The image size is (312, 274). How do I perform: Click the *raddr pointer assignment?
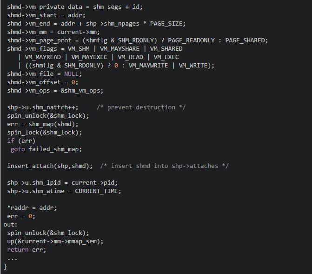pos(18,208)
